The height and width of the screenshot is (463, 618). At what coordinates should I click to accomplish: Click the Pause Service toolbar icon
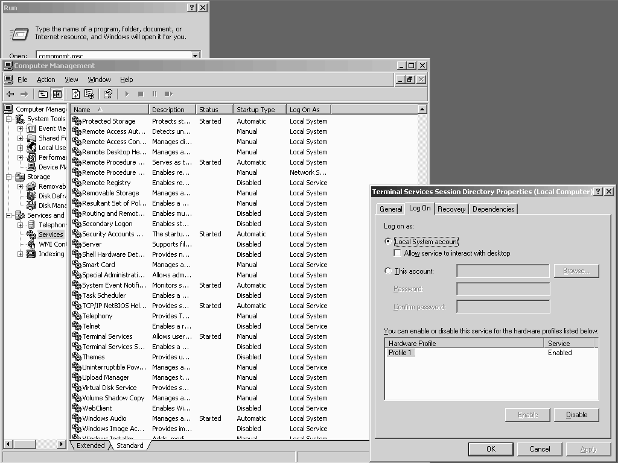tap(154, 94)
